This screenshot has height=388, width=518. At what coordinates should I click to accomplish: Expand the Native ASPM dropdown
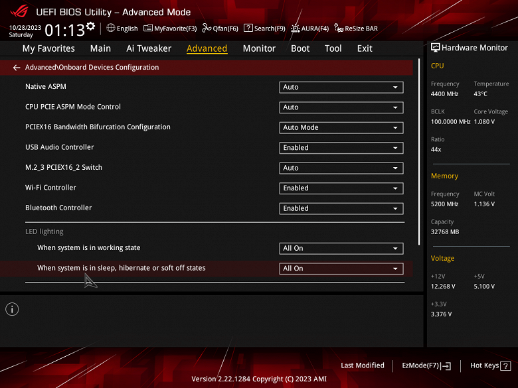point(341,87)
